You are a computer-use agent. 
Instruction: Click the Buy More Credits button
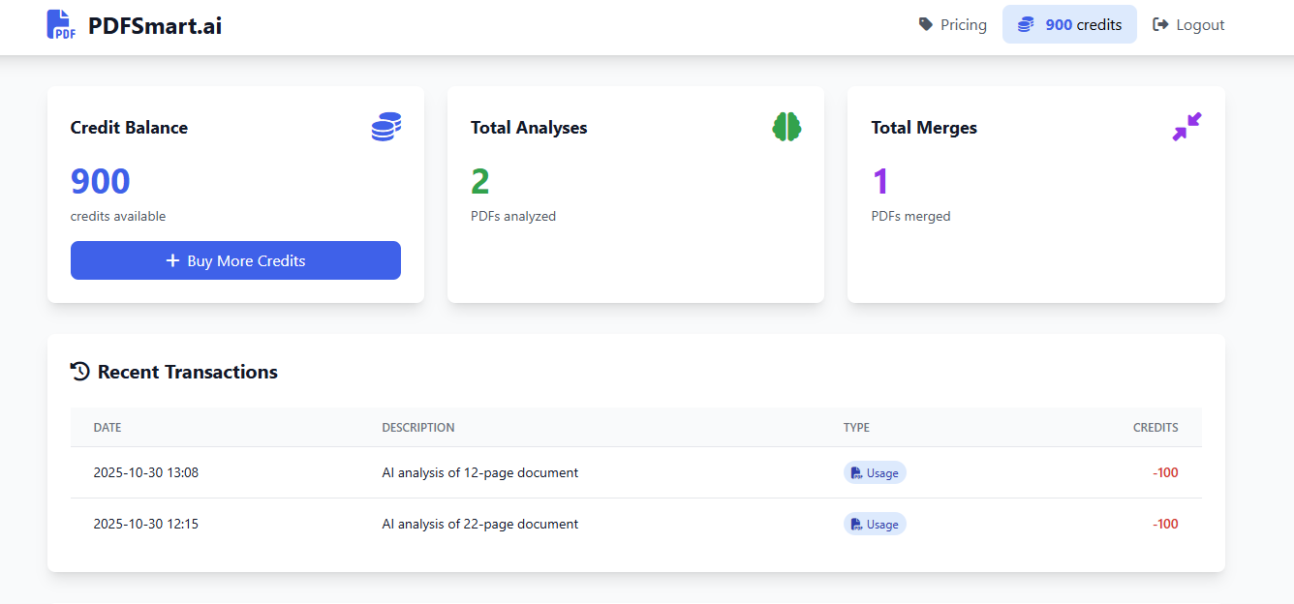(235, 260)
